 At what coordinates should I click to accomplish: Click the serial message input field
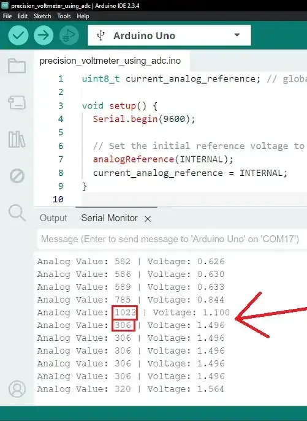pos(172,239)
